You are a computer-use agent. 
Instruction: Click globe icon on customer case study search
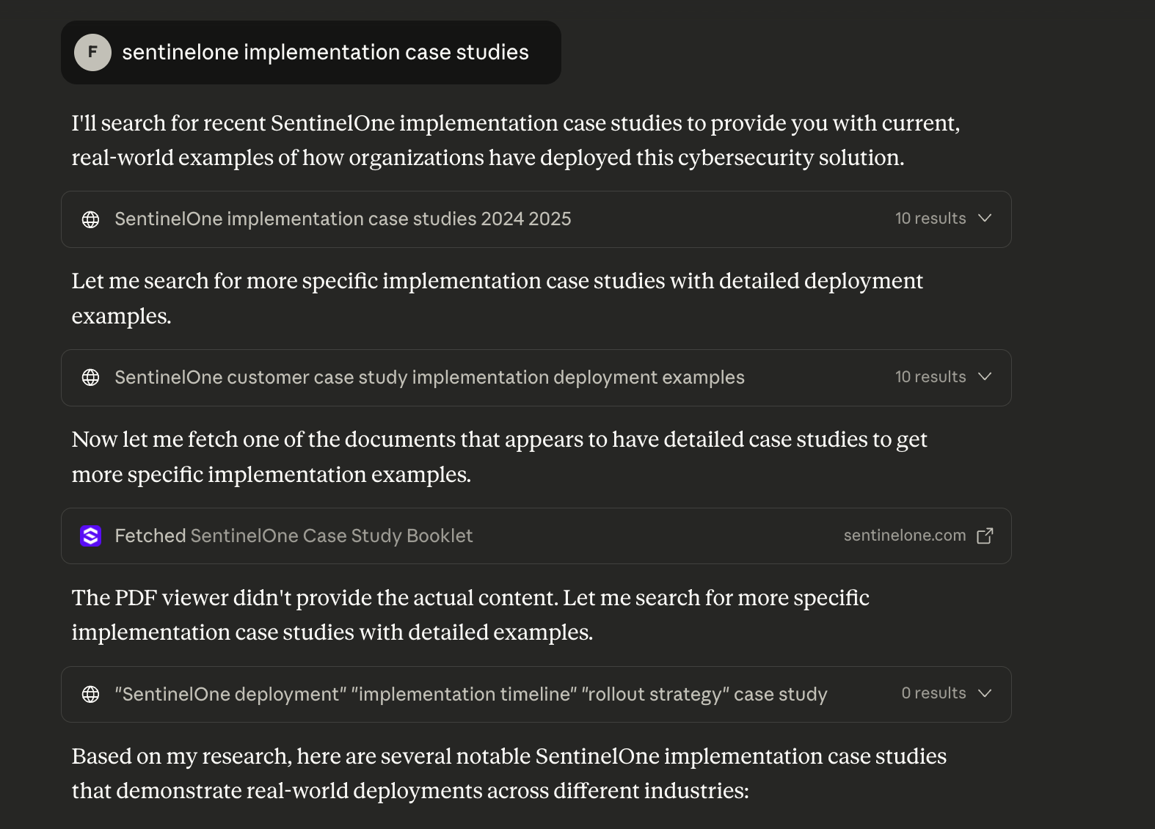pos(91,378)
